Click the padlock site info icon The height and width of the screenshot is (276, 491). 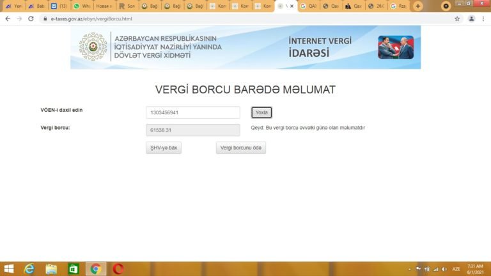tap(45, 19)
